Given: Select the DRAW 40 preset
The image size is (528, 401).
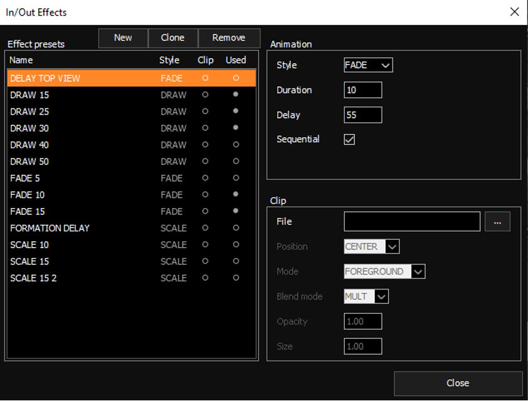Looking at the screenshot, I should point(131,145).
